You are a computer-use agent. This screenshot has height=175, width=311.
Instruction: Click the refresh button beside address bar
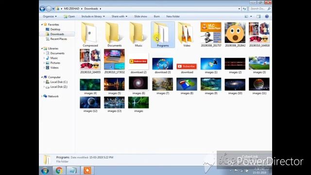pos(244,9)
